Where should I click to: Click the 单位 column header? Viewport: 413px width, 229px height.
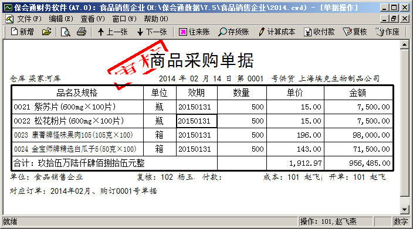pos(160,93)
